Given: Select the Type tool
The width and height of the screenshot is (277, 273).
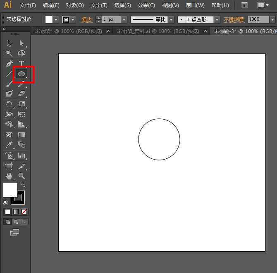Looking at the screenshot, I should point(21,64).
